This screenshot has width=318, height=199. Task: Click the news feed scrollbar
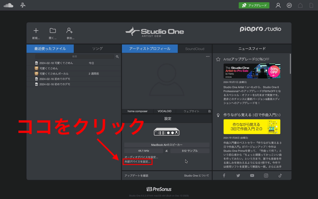[290, 64]
